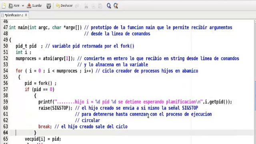Click the cut scissors icon

tap(86, 6)
